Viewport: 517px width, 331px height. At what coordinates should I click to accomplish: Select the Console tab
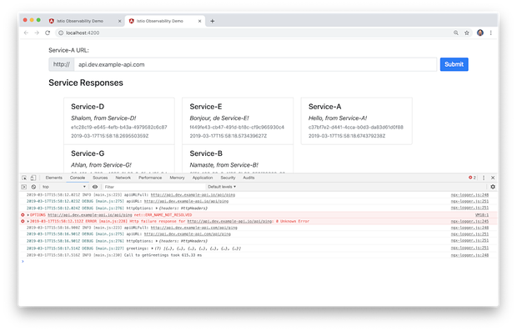click(x=78, y=178)
